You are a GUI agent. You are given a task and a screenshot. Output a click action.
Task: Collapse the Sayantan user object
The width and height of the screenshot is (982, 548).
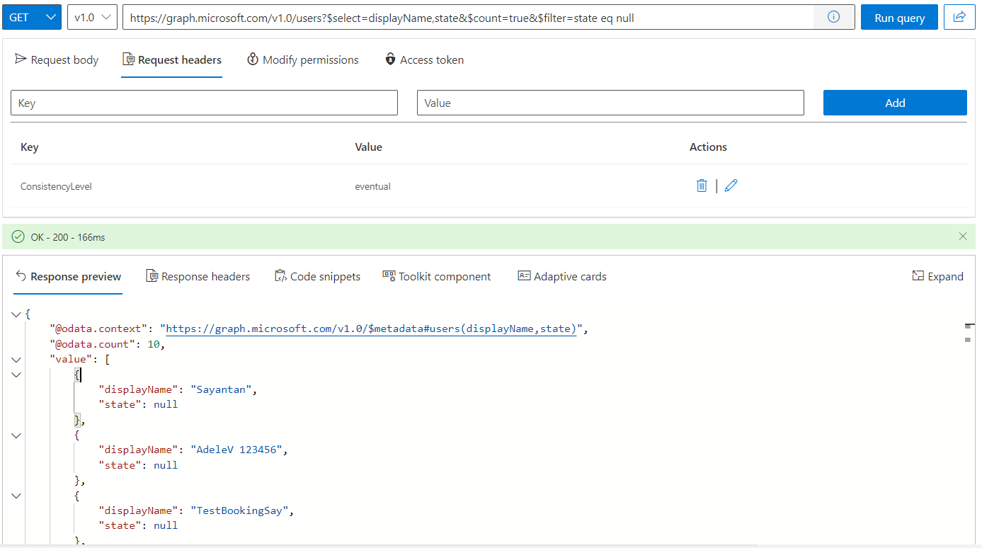tap(16, 375)
